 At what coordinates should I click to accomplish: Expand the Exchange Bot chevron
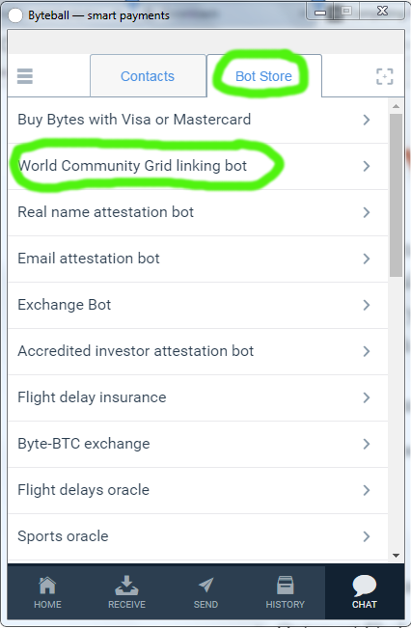(366, 305)
